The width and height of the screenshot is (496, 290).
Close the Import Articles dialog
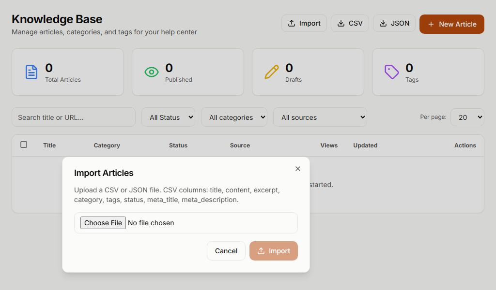(x=298, y=169)
